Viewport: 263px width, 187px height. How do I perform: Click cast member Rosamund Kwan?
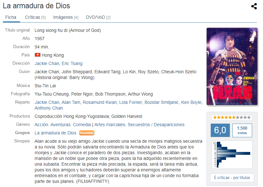coord(100,102)
